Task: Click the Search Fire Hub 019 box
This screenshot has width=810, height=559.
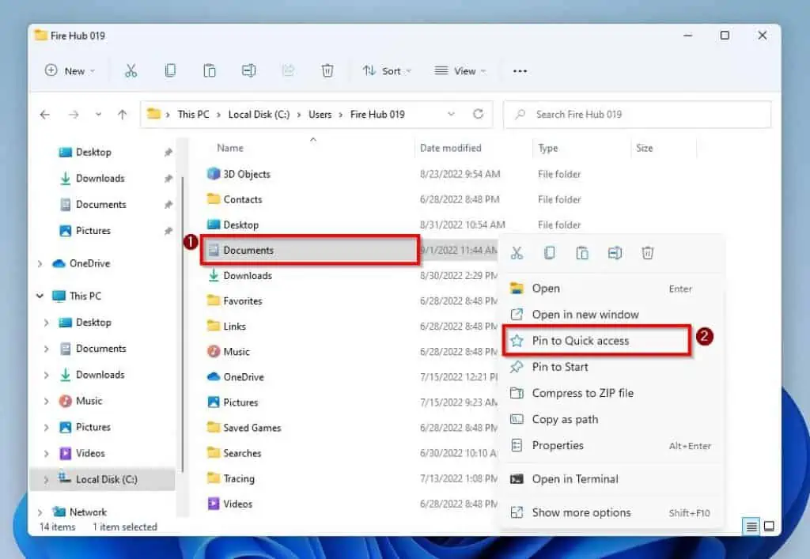Action: click(x=638, y=114)
